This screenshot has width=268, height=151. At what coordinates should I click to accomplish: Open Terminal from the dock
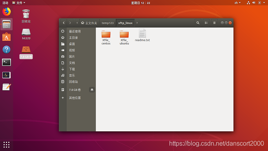pos(7,62)
